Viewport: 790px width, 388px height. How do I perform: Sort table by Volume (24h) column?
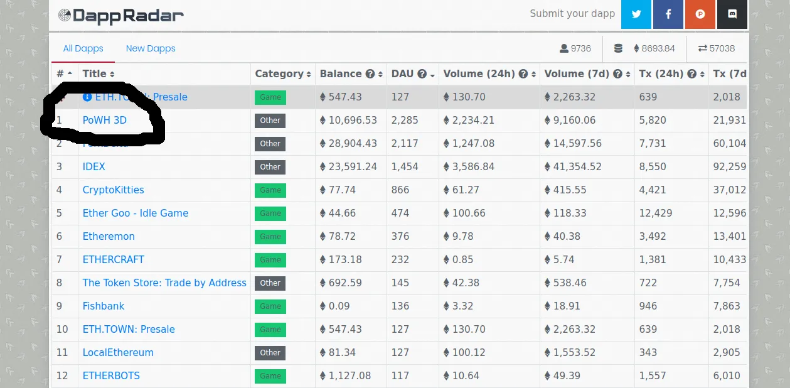click(489, 74)
